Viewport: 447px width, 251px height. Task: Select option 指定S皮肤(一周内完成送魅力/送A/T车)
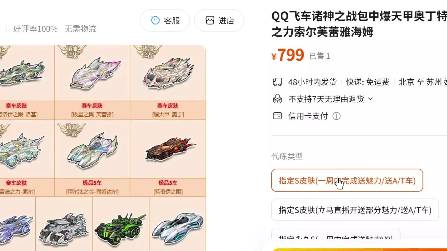click(347, 180)
